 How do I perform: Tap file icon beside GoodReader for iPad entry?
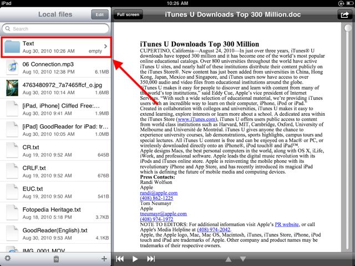click(12, 130)
